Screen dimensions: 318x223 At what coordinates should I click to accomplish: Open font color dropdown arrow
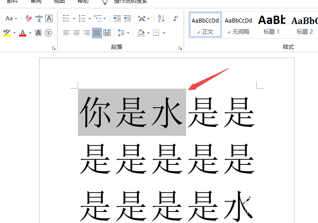[x=30, y=33]
